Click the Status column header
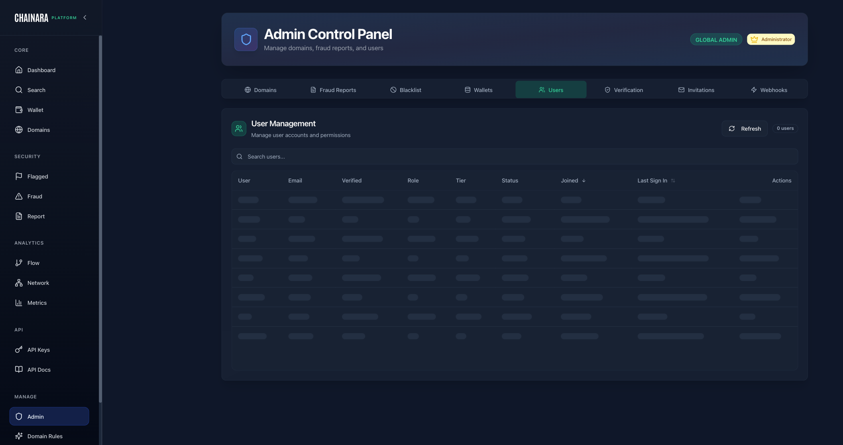 click(510, 180)
